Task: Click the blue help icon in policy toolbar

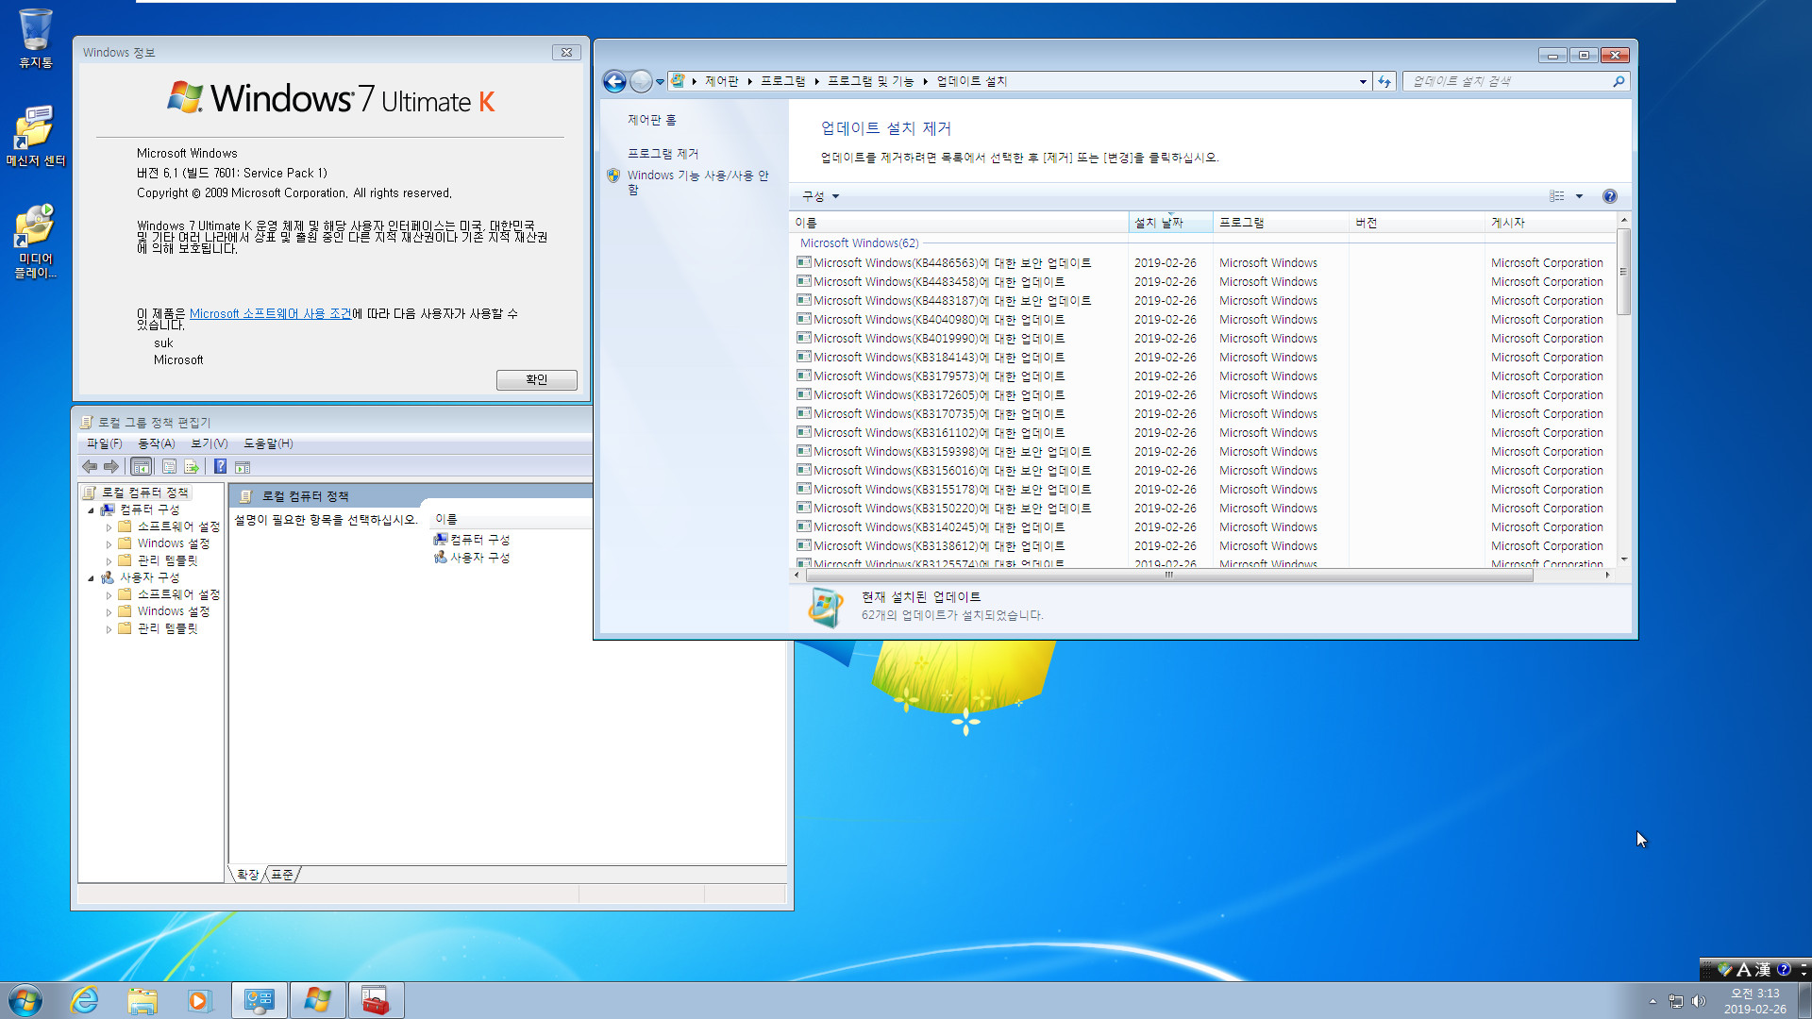Action: coord(220,466)
